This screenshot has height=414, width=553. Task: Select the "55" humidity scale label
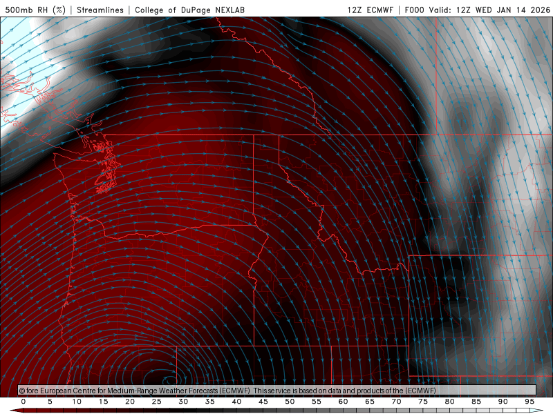pos(317,402)
